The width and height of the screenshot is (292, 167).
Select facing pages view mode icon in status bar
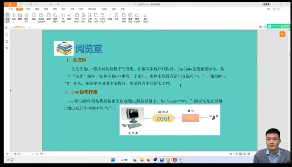coord(245,154)
